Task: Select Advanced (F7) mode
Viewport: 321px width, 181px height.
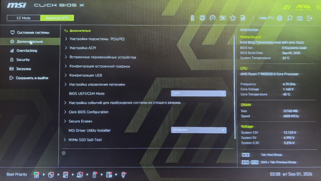Action: point(57,18)
